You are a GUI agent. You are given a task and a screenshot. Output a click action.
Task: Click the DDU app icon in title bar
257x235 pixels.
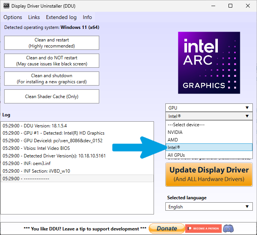click(x=6, y=6)
